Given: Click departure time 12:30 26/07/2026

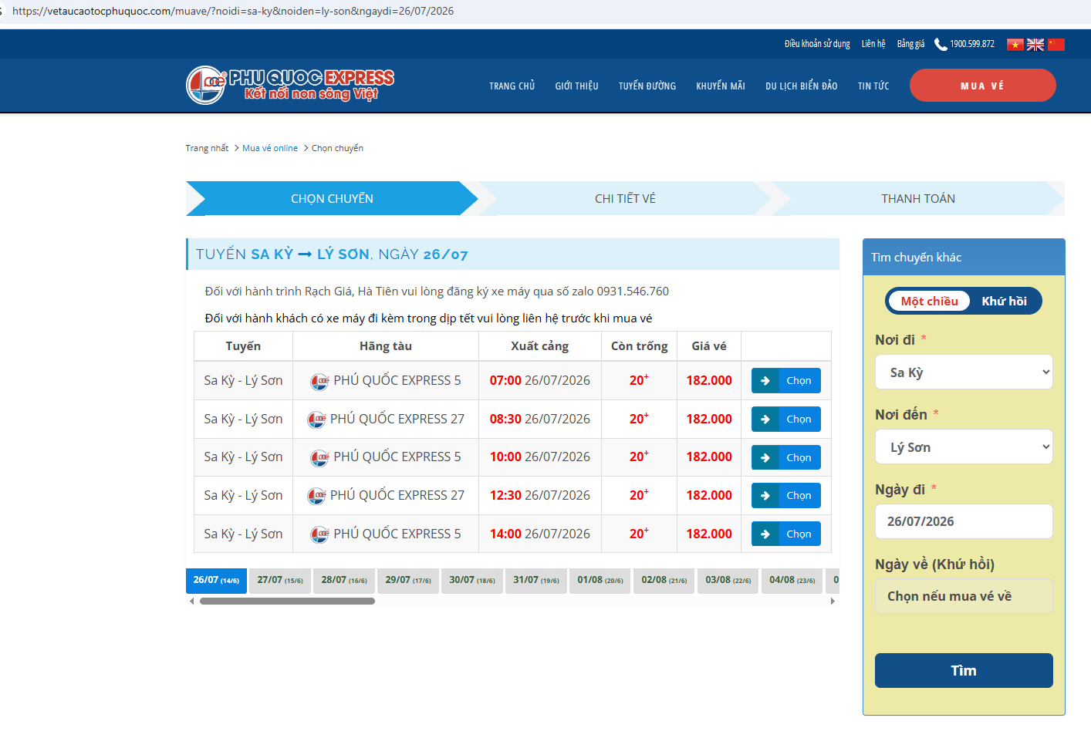Looking at the screenshot, I should click(x=540, y=495).
